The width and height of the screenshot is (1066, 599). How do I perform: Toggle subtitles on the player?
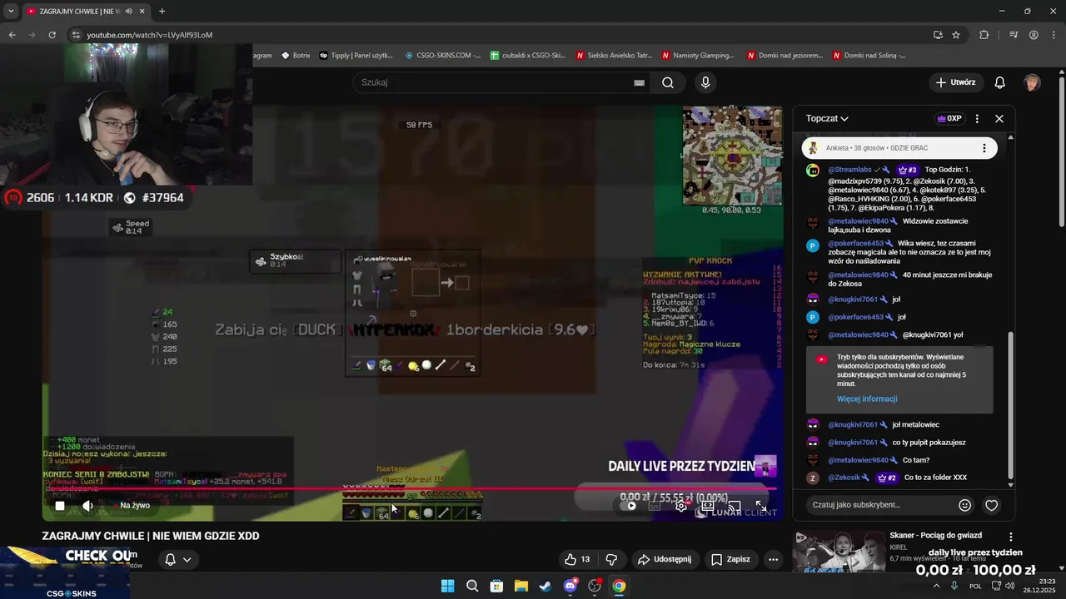pos(655,505)
